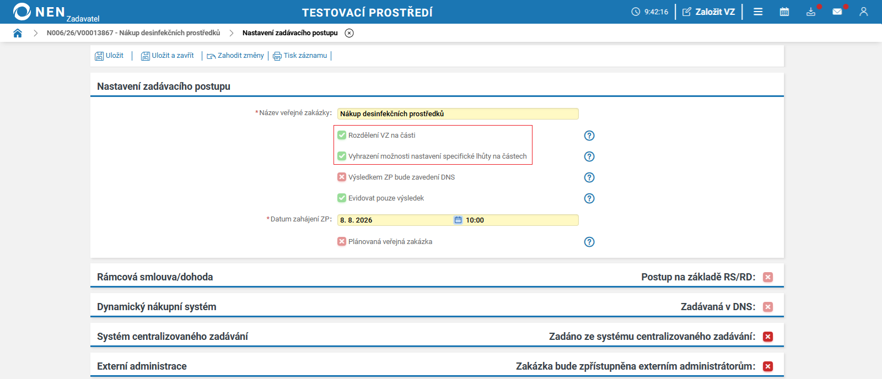Open help for Plánovaná veřejná zakázka

(589, 242)
